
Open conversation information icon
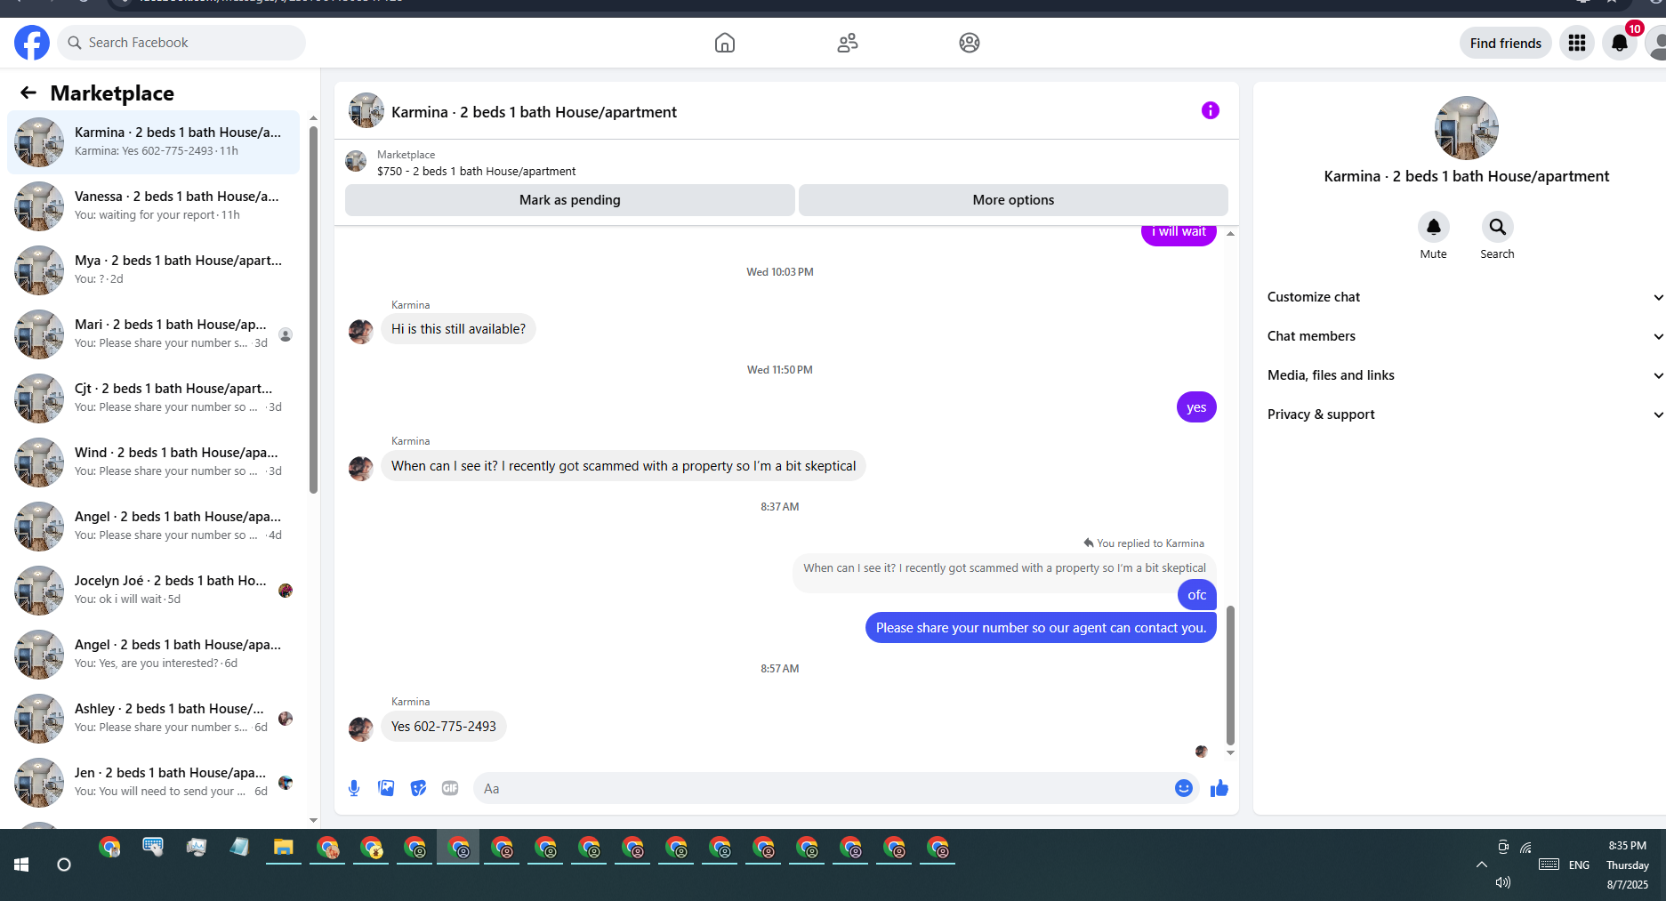click(1211, 110)
